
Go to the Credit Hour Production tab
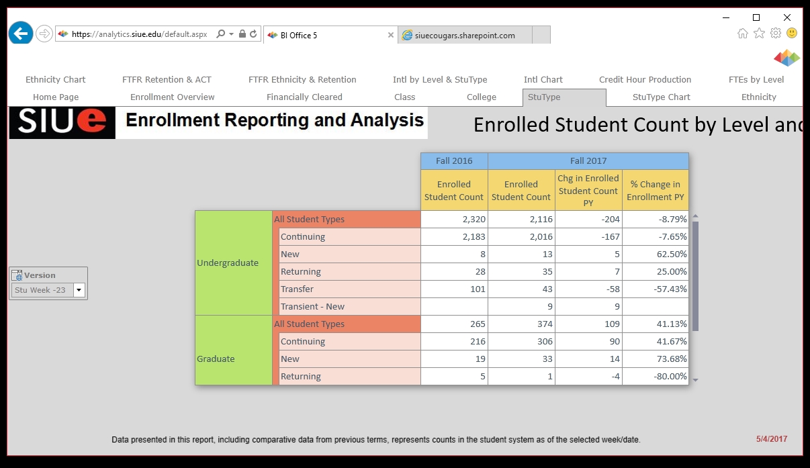pos(645,80)
